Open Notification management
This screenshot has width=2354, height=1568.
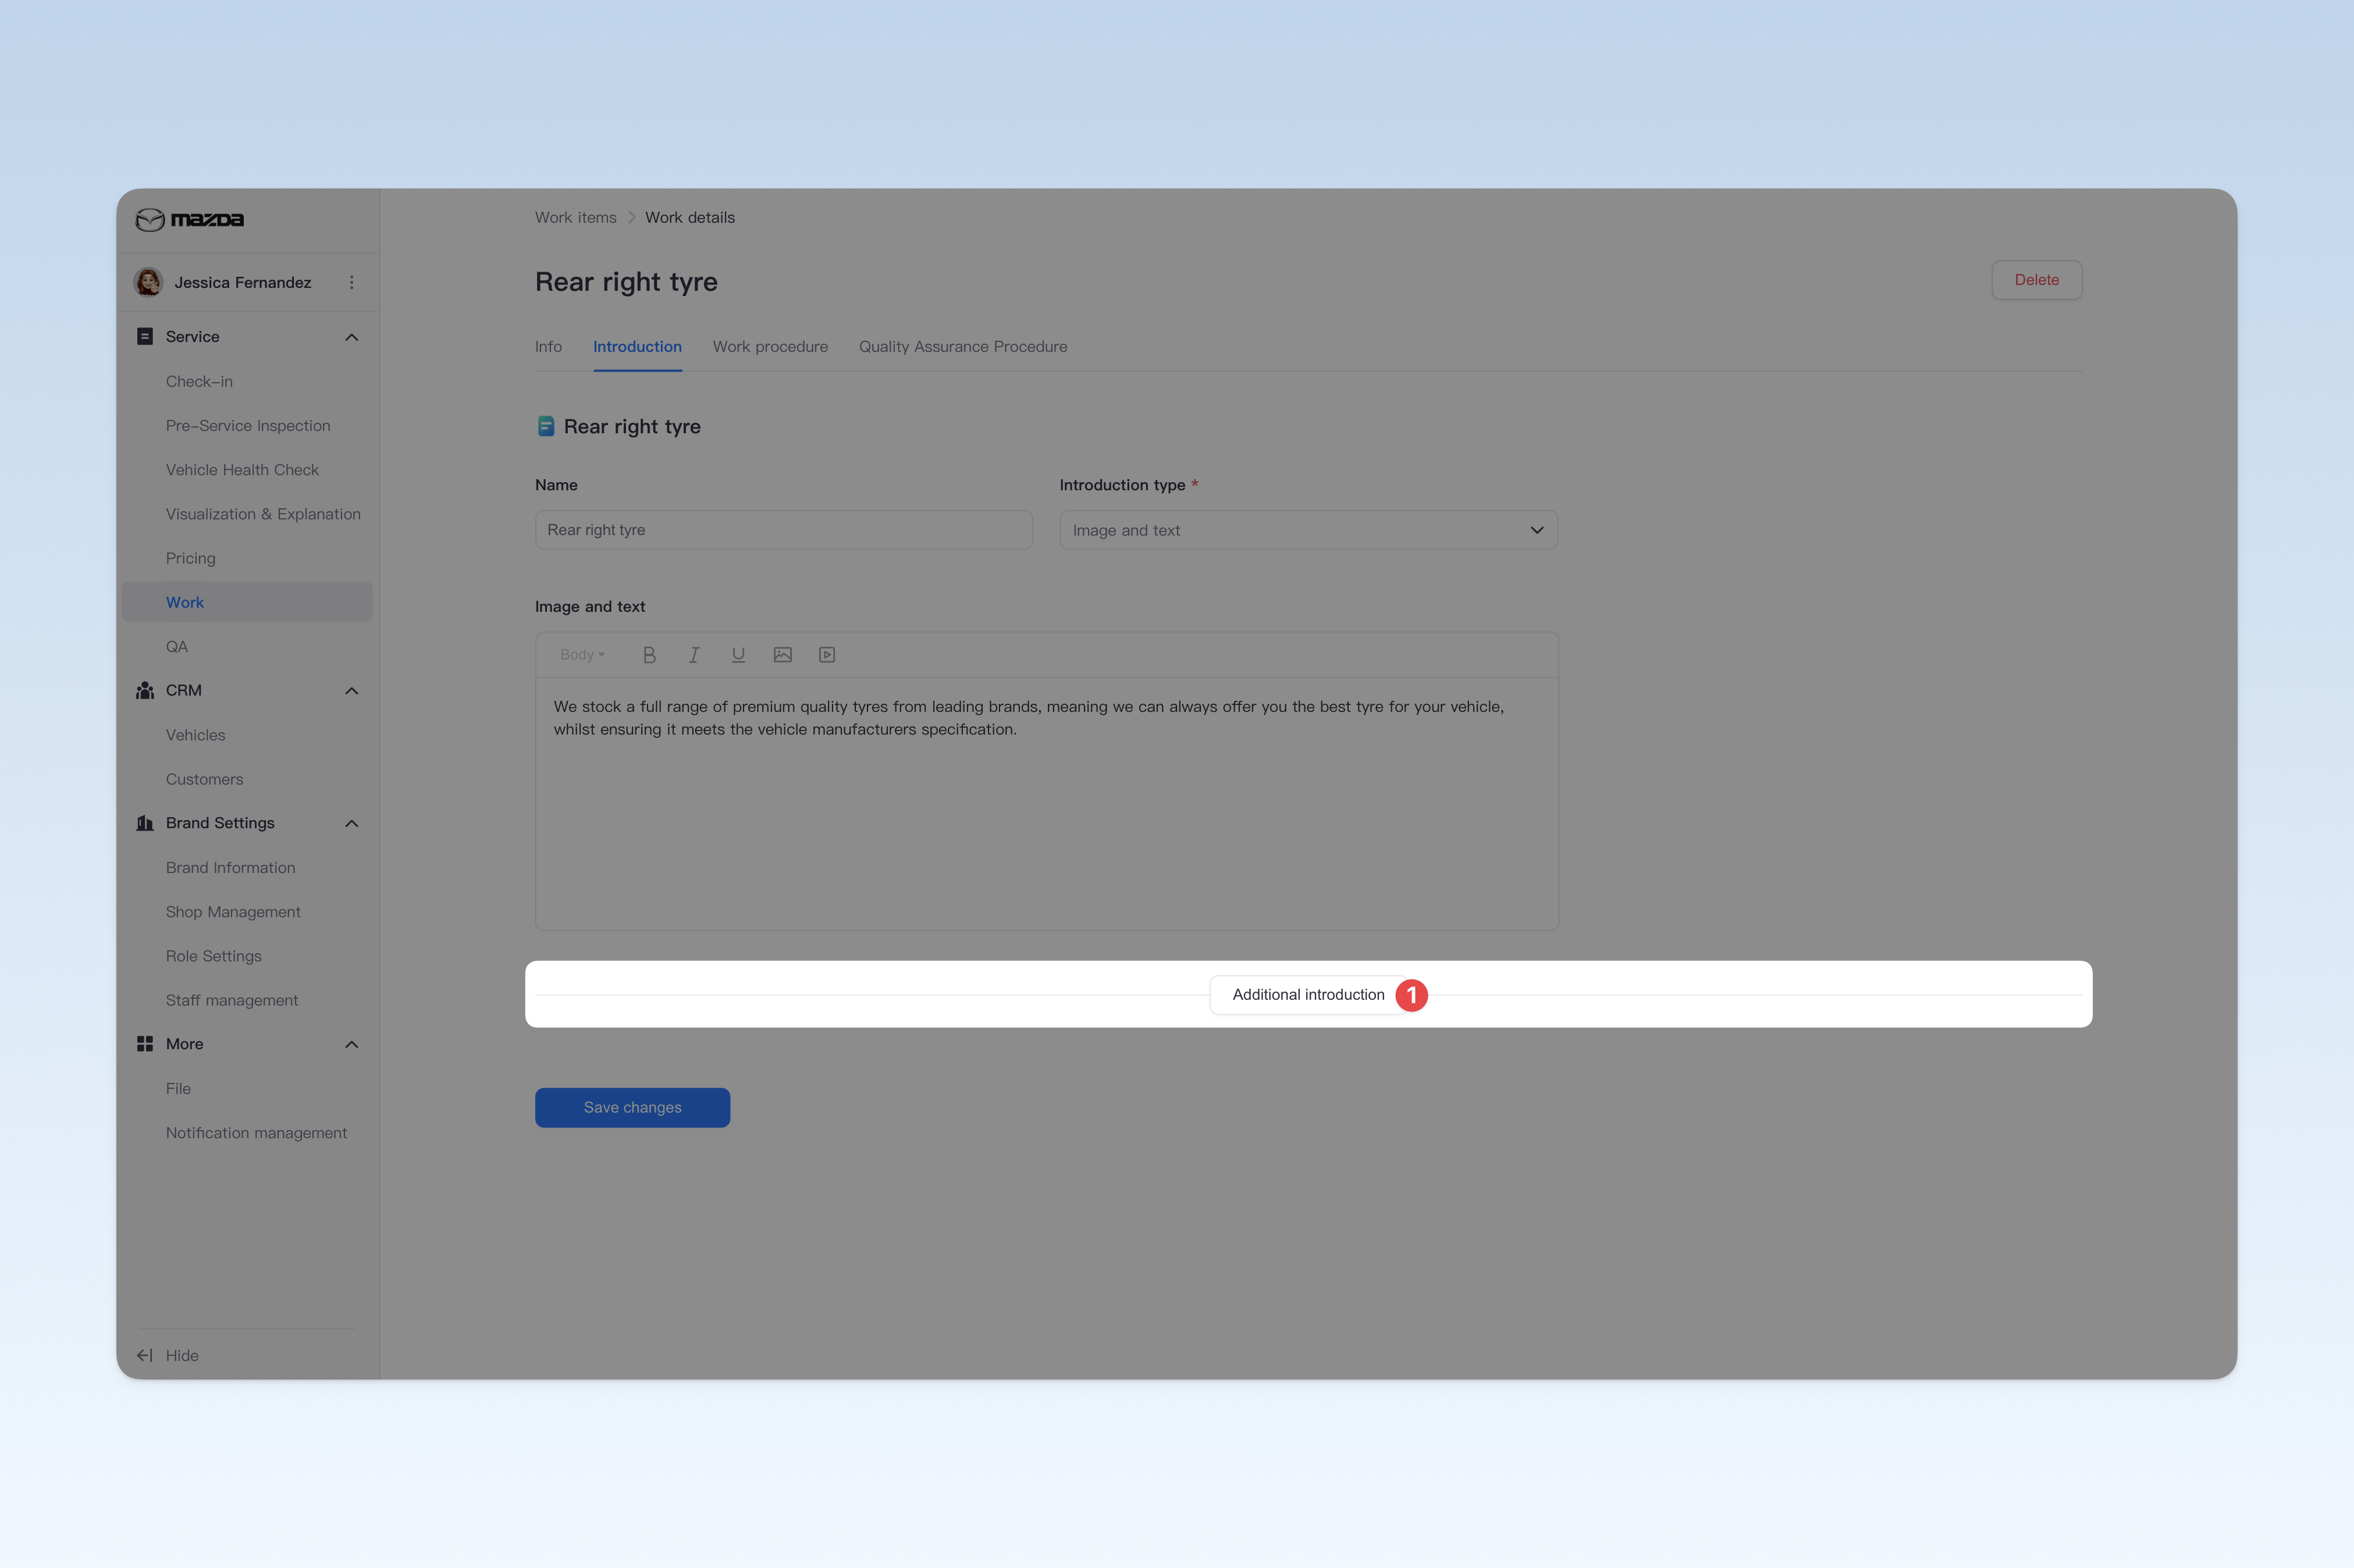point(256,1133)
